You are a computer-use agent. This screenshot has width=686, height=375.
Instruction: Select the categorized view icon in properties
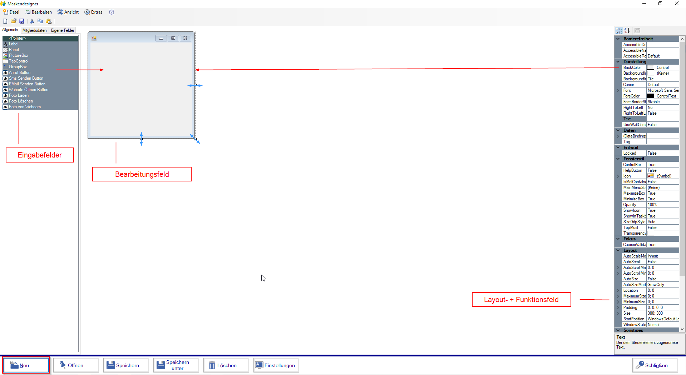click(619, 31)
